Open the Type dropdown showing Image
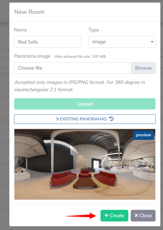 pos(122,42)
